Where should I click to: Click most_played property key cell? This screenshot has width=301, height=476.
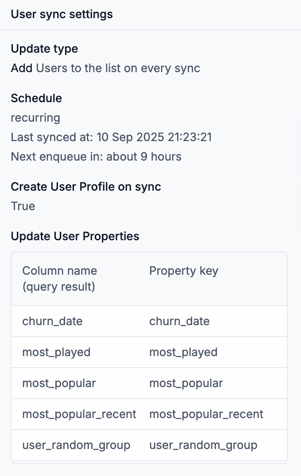tap(183, 352)
